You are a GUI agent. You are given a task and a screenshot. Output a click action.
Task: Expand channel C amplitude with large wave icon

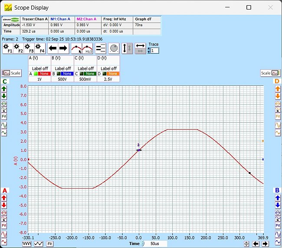point(4,125)
